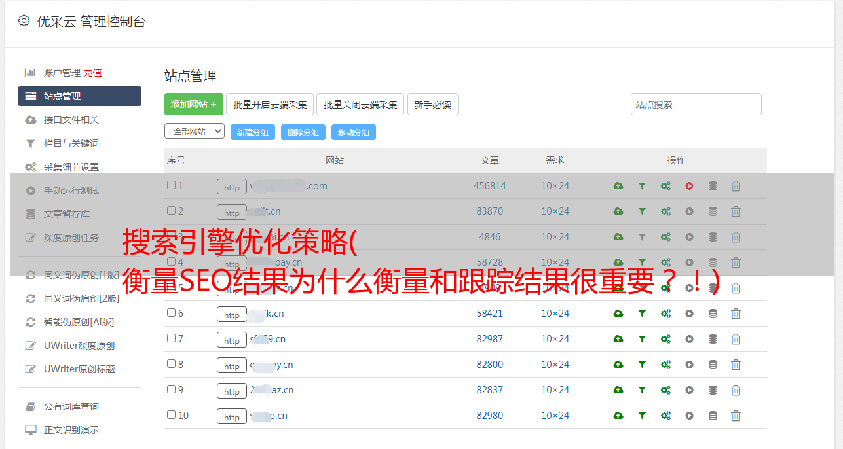Click the 批量开启云端采集 button
843x449 pixels.
click(x=270, y=104)
